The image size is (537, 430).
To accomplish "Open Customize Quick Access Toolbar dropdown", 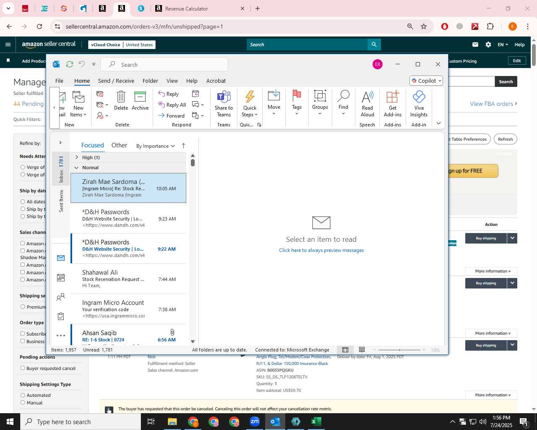I will 94,64.
